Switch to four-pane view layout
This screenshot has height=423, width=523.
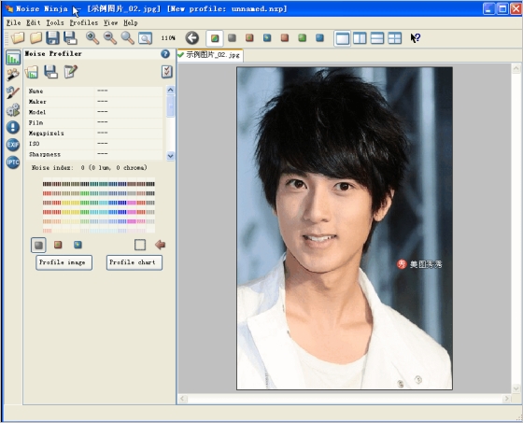tap(394, 38)
